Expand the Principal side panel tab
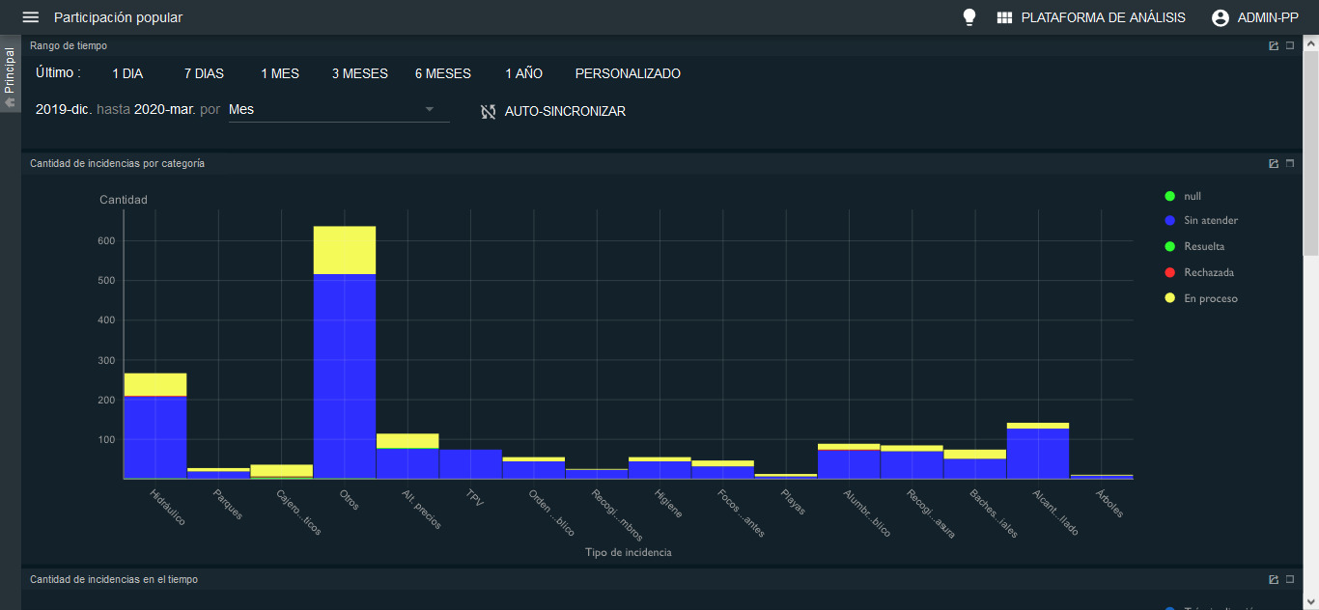Screen dimensions: 1319x610 tap(10, 74)
